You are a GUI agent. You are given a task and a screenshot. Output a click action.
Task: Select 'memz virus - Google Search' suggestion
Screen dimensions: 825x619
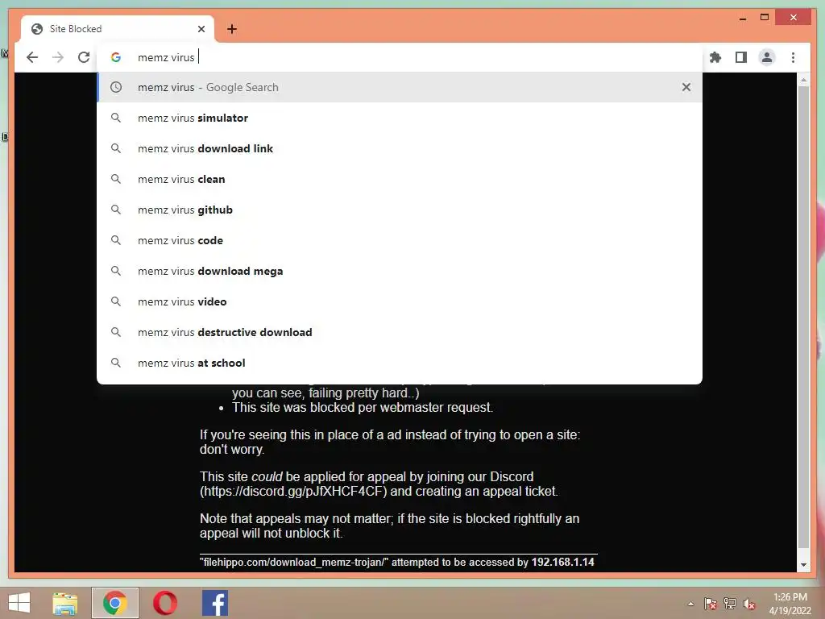(400, 87)
